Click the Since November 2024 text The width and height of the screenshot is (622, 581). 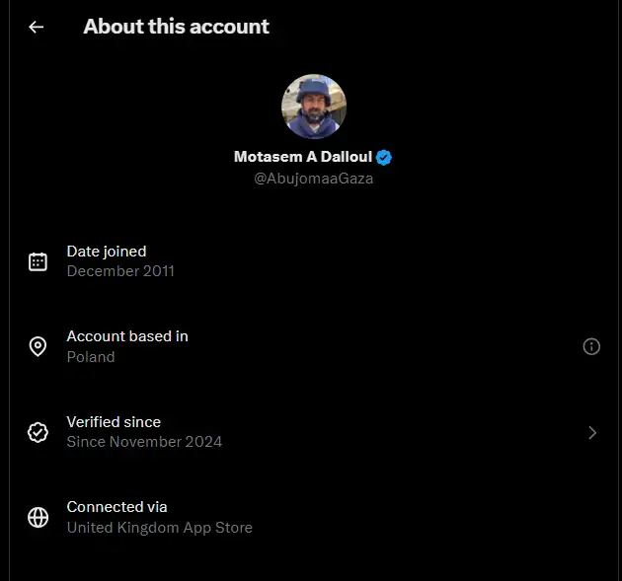[x=144, y=441]
